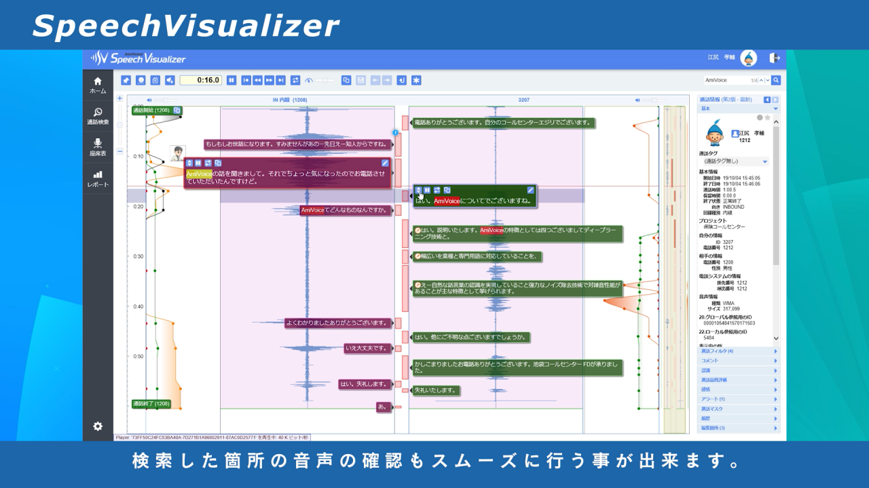
Task: Click the playback time field 0:16.0
Action: click(201, 80)
